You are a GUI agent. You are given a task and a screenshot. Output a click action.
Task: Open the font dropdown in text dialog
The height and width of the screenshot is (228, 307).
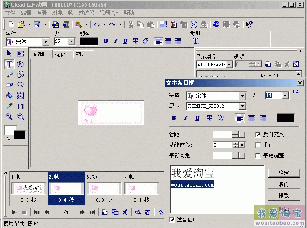pyautogui.click(x=242, y=96)
